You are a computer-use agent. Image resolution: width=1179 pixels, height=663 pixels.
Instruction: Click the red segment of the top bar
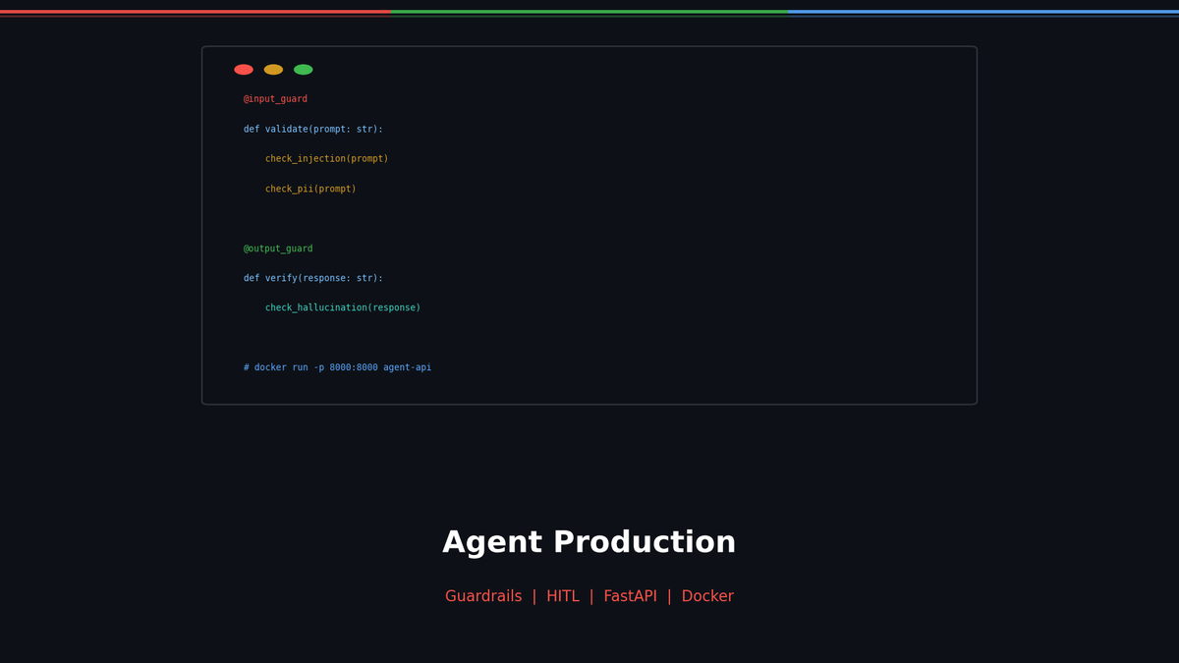point(196,13)
